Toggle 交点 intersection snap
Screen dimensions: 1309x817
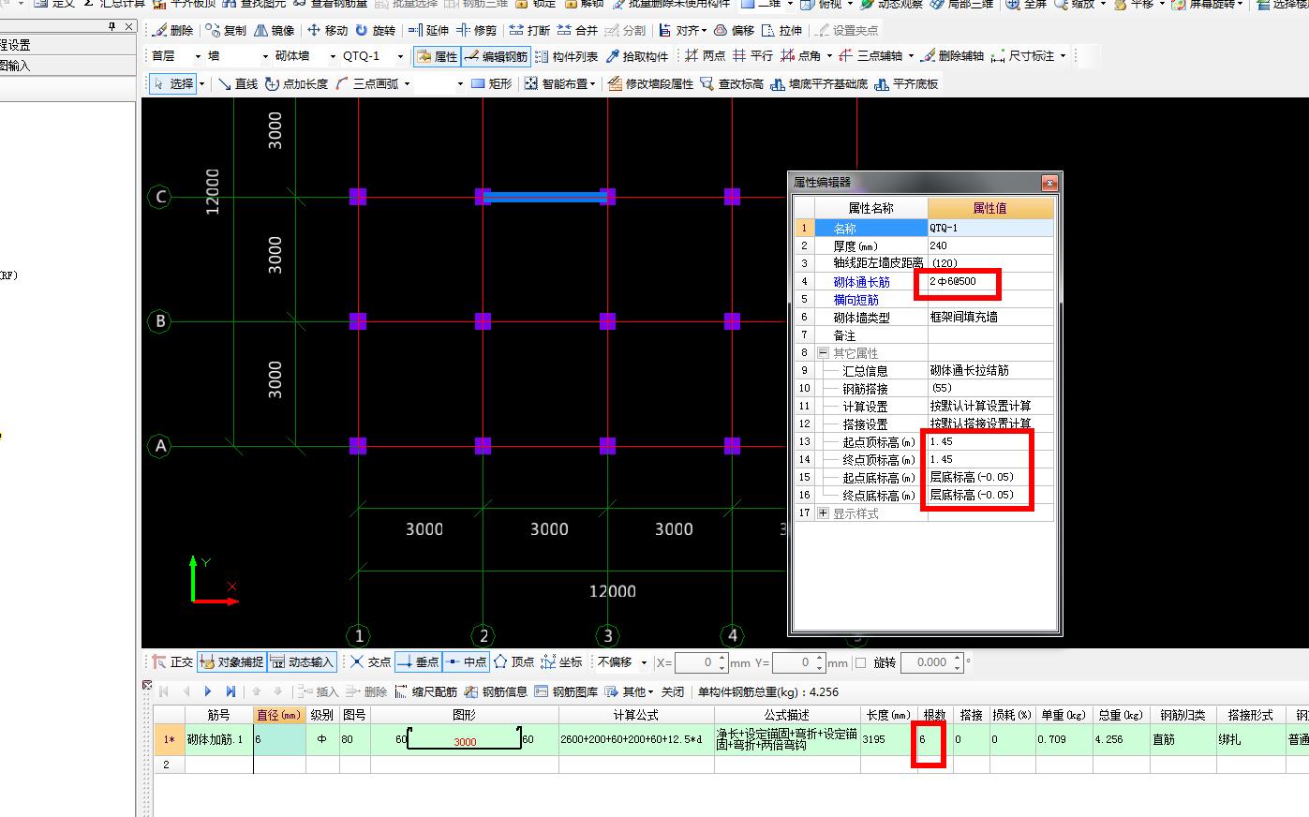(370, 661)
